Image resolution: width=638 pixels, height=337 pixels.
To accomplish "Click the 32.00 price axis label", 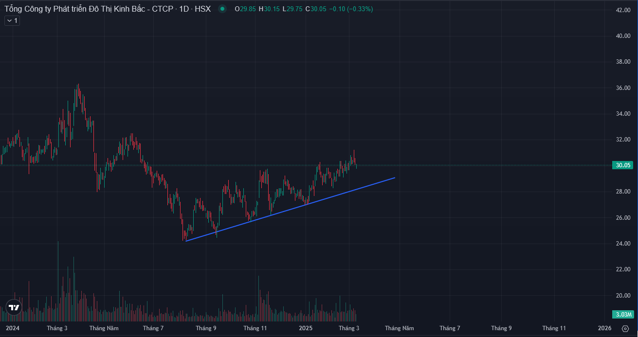I will pyautogui.click(x=623, y=140).
